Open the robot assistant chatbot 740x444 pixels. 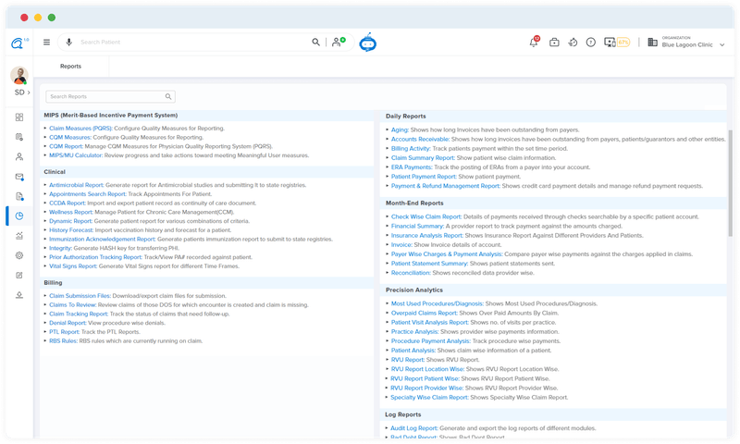(x=367, y=42)
